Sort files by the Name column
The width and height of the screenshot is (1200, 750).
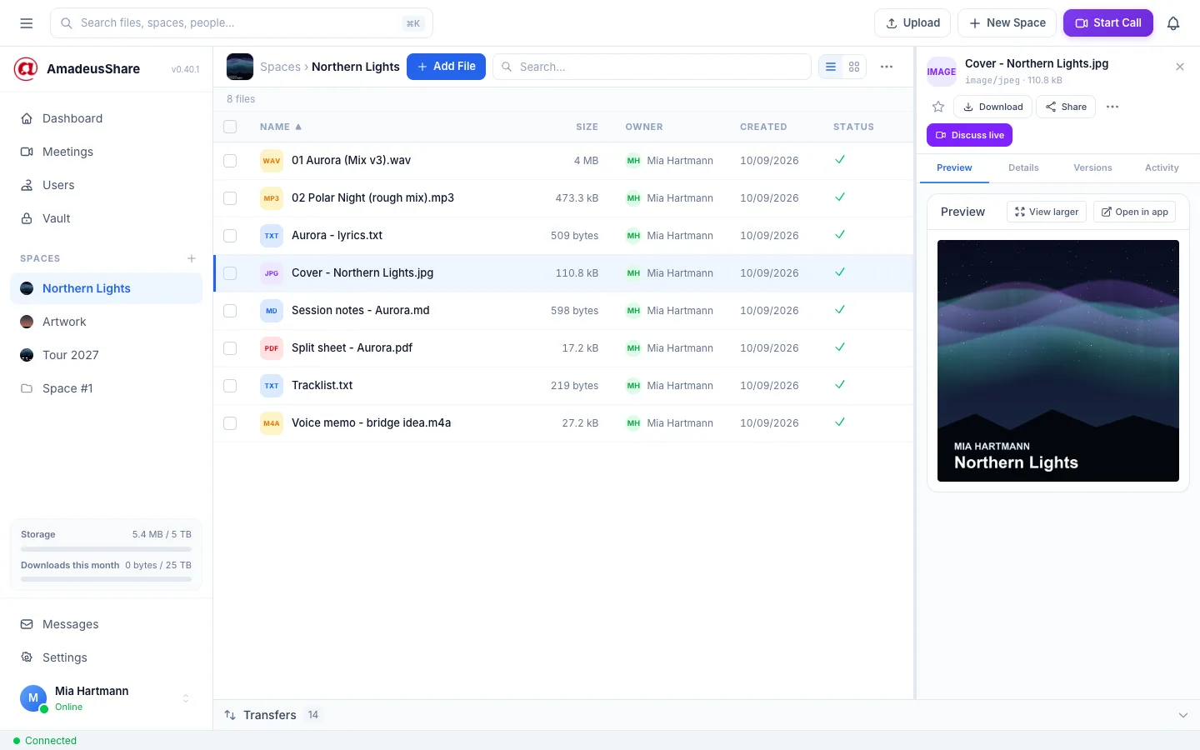281,127
